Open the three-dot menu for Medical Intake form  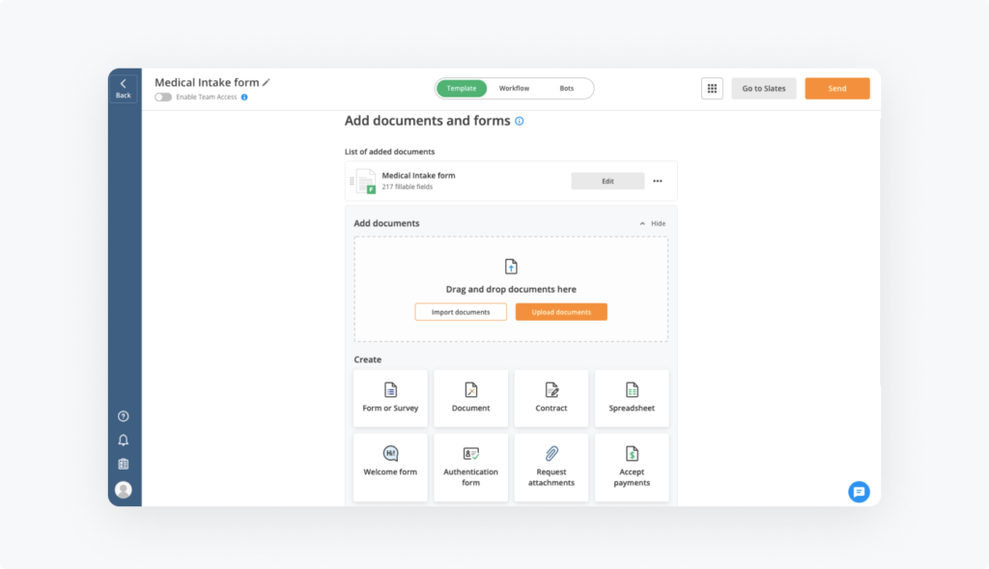tap(658, 181)
